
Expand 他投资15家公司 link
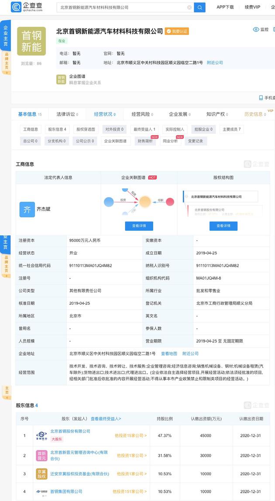click(131, 436)
